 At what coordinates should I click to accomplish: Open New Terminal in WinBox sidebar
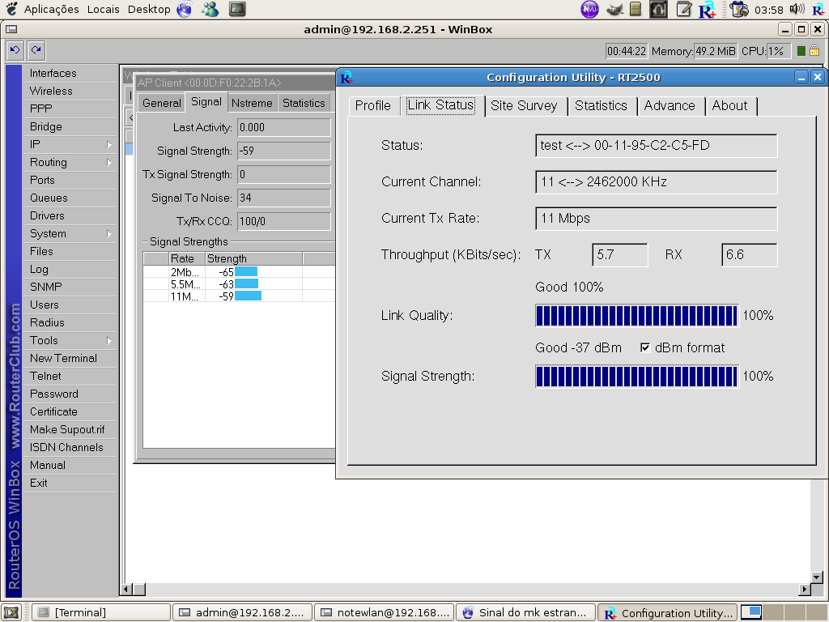click(x=70, y=359)
